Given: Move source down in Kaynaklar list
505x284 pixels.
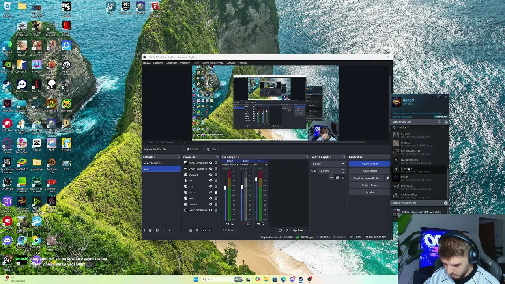Looking at the screenshot, I should [x=209, y=230].
